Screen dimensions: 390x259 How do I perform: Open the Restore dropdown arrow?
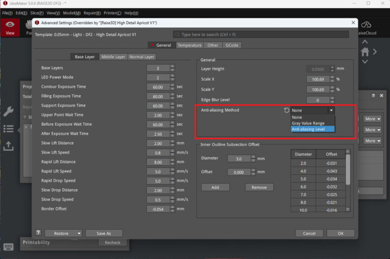79,234
